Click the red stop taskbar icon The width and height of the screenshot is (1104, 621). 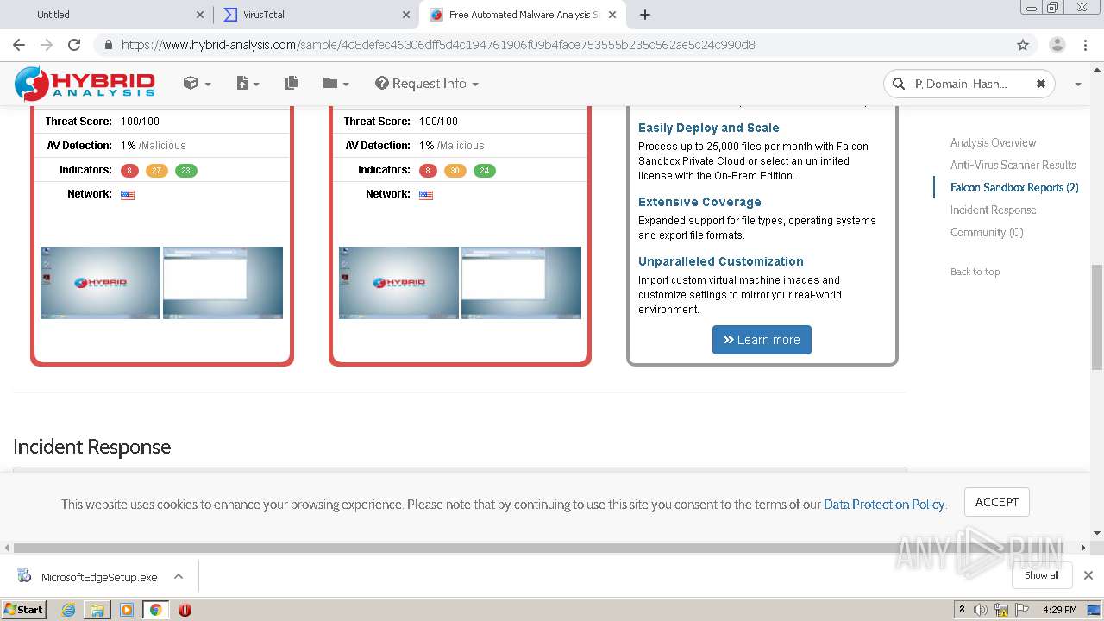(185, 610)
